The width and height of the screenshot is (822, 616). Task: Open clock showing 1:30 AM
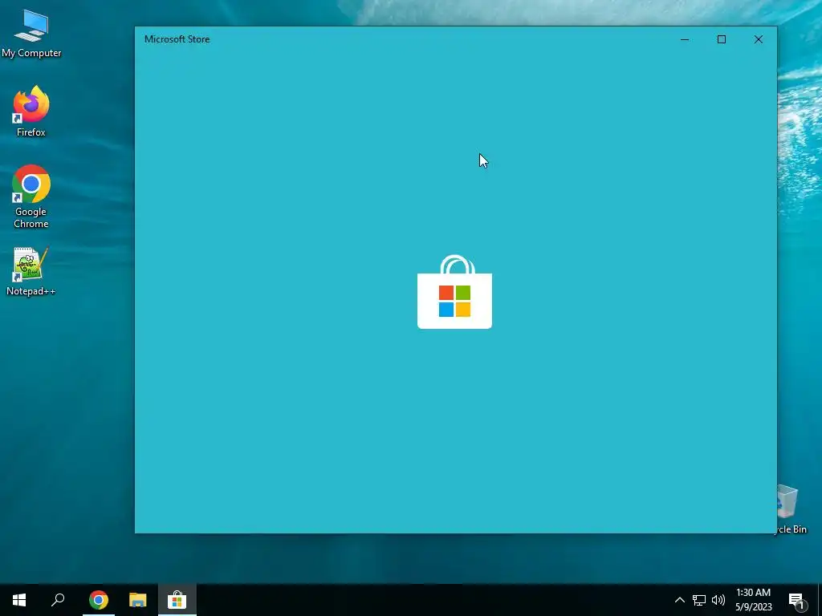(x=753, y=600)
